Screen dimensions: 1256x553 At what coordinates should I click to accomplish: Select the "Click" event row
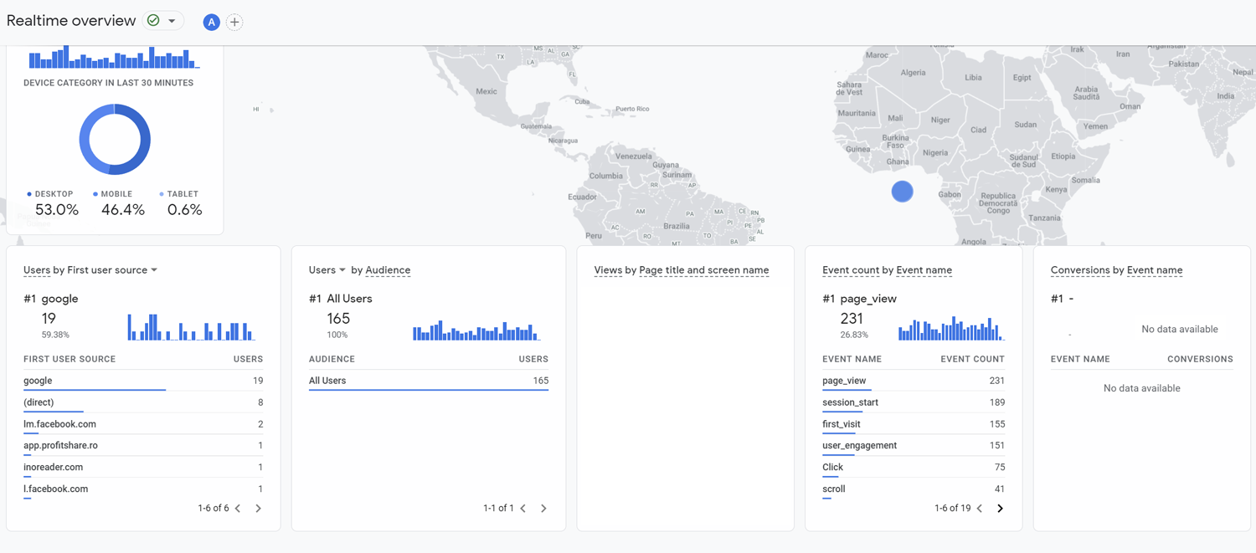click(x=914, y=468)
